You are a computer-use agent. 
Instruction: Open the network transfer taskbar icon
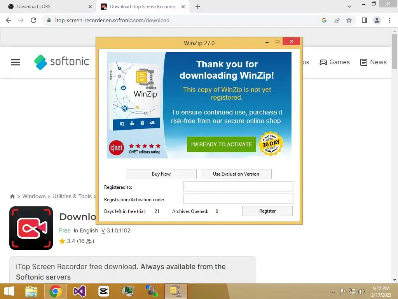[x=152, y=291]
